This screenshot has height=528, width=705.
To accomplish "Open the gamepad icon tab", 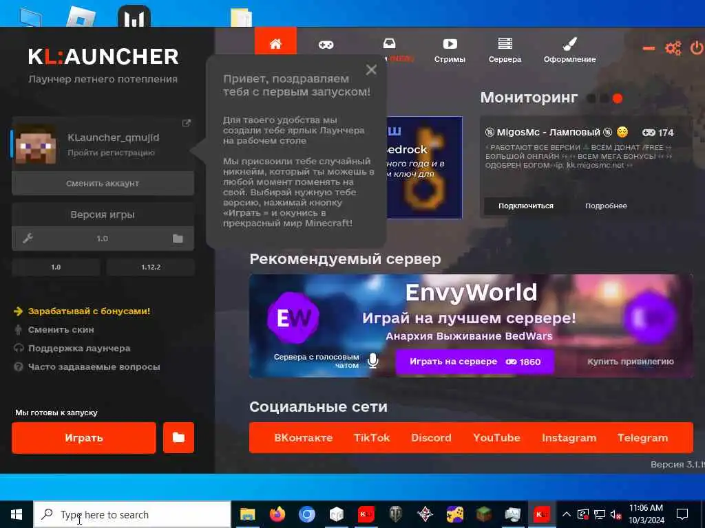I will coord(326,45).
